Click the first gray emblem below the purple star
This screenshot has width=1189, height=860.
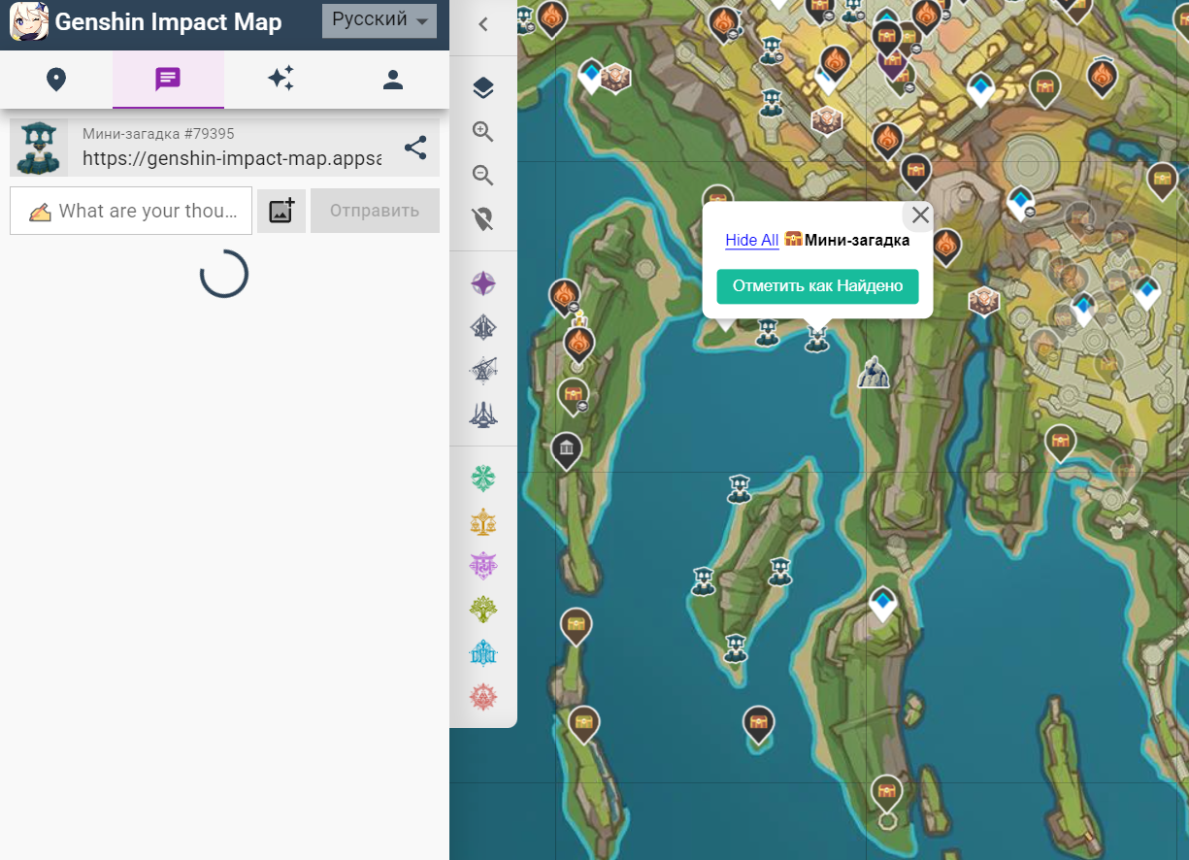point(483,328)
